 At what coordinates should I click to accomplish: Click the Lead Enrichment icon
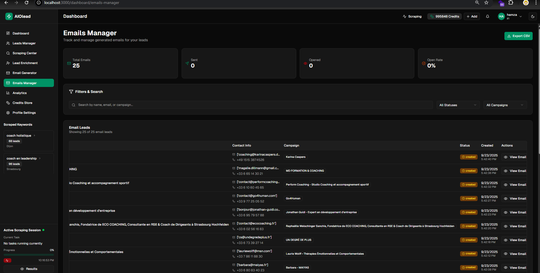point(8,63)
